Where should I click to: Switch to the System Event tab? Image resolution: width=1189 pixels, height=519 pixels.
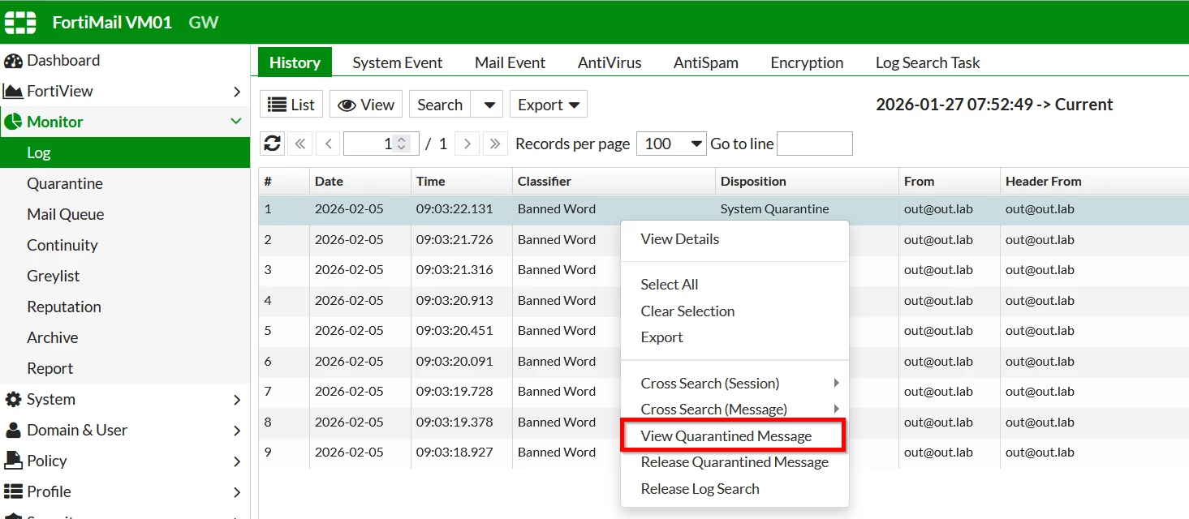(398, 62)
